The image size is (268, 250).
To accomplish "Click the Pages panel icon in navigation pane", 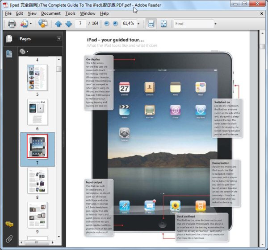I will (9, 38).
